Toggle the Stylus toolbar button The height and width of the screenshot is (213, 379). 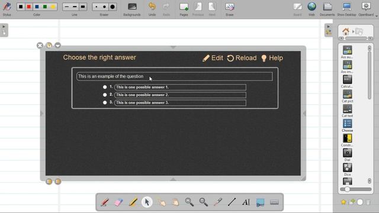point(7,9)
